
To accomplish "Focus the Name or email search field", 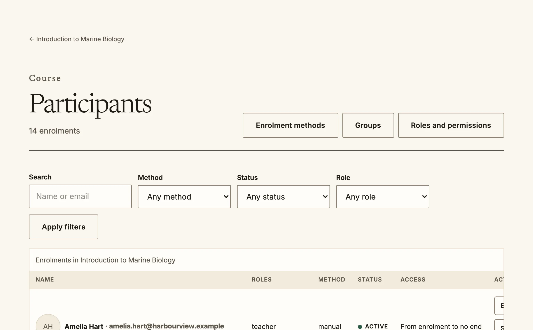I will (x=80, y=196).
